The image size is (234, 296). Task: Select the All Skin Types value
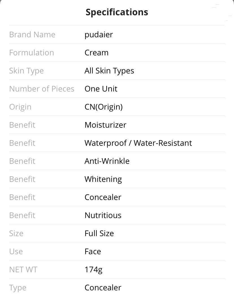coord(109,71)
